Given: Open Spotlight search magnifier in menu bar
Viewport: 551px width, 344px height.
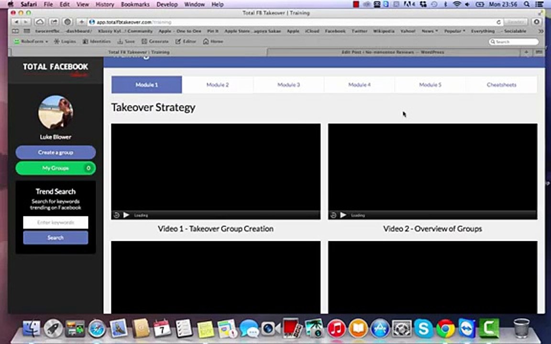Looking at the screenshot, I should coord(527,4).
